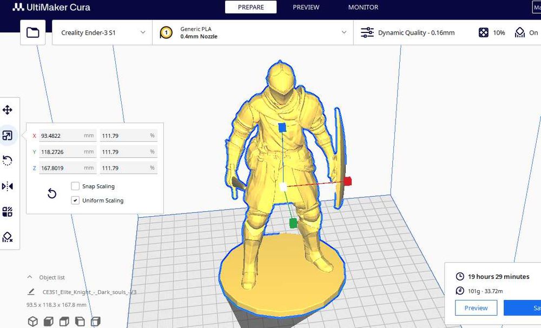541x328 pixels.
Task: Select the Support Blocker tool
Action: tap(7, 237)
